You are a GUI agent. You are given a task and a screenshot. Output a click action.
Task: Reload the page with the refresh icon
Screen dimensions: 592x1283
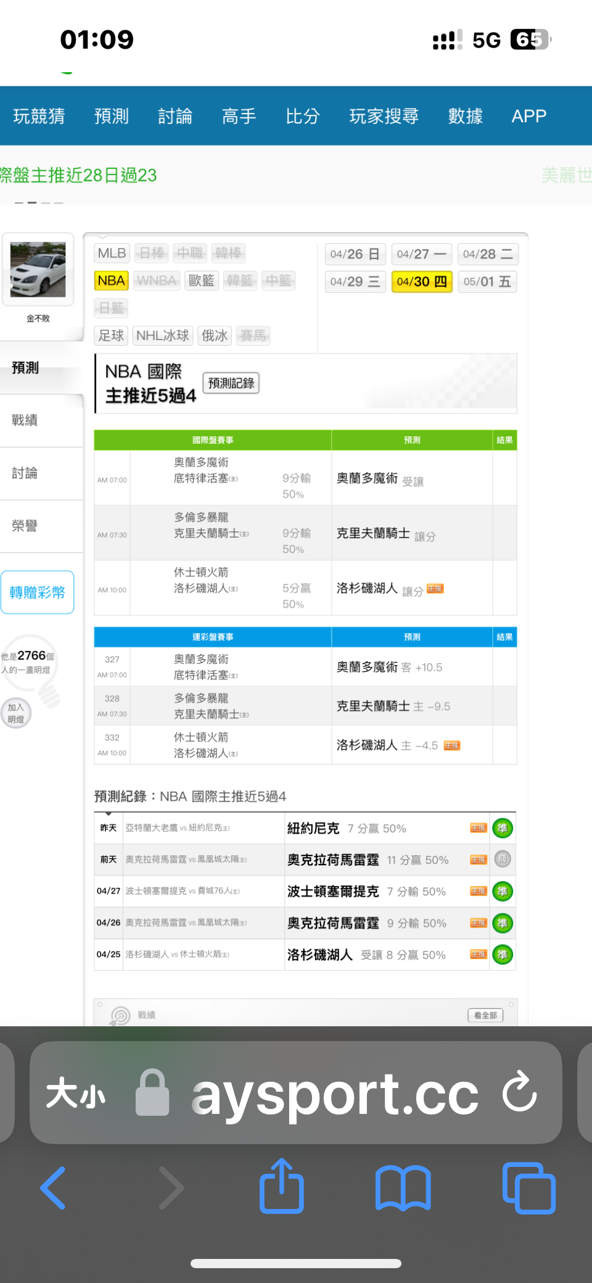click(519, 1092)
